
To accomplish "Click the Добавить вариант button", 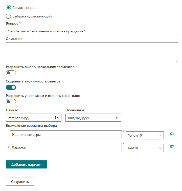I will (27, 164).
